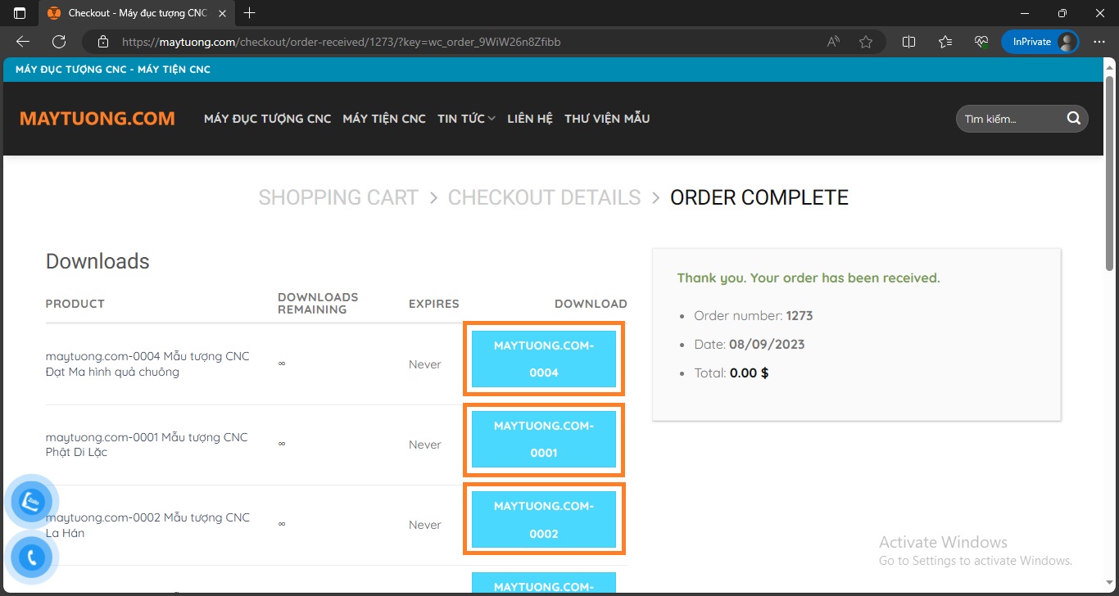Click the MAYTUONG.COM logo
Viewport: 1119px width, 596px height.
click(97, 119)
